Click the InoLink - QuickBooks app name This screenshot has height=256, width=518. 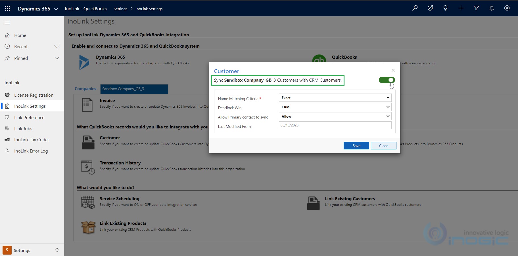pyautogui.click(x=86, y=9)
